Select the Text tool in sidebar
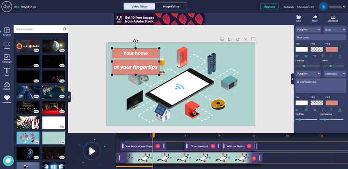 click(x=7, y=72)
